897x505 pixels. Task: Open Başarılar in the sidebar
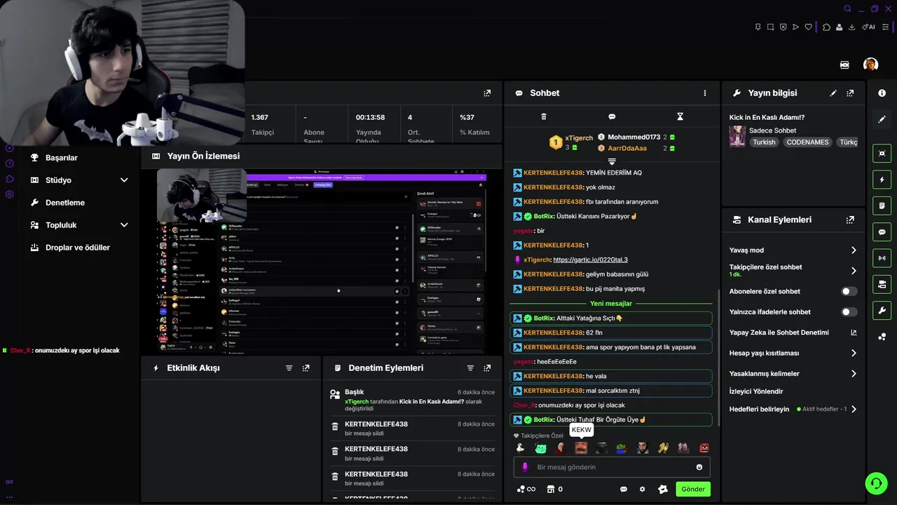pyautogui.click(x=62, y=158)
